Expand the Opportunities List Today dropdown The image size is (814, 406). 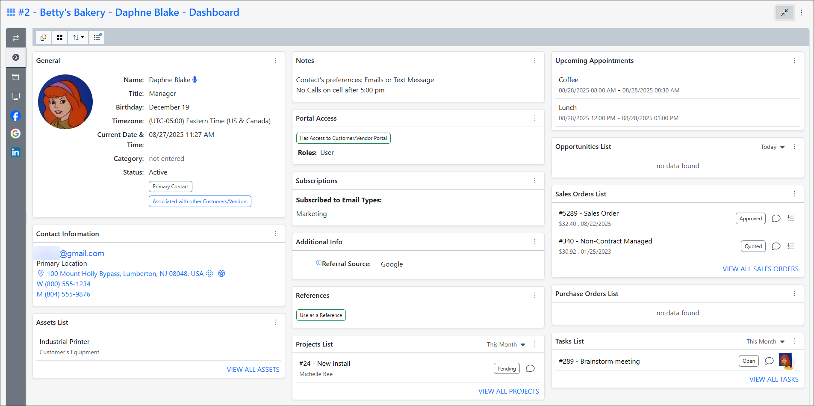click(x=773, y=147)
